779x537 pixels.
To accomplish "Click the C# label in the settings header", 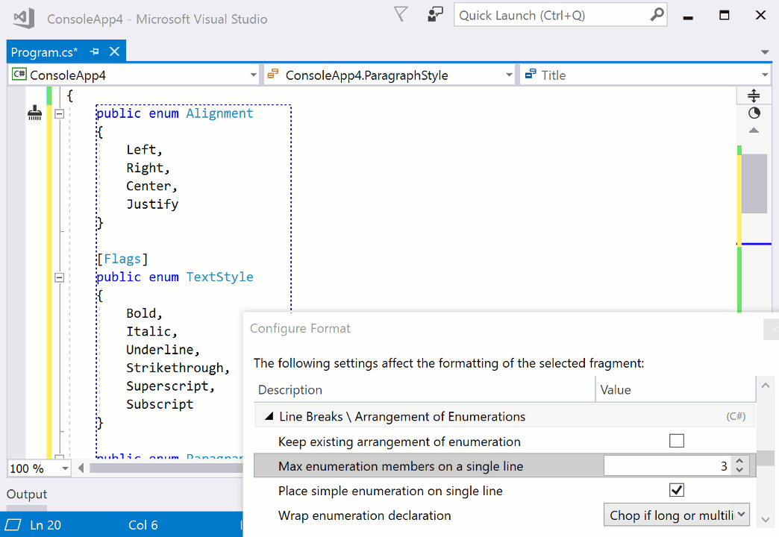I will [x=736, y=415].
